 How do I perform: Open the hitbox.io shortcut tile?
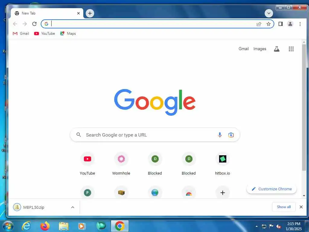(222, 164)
